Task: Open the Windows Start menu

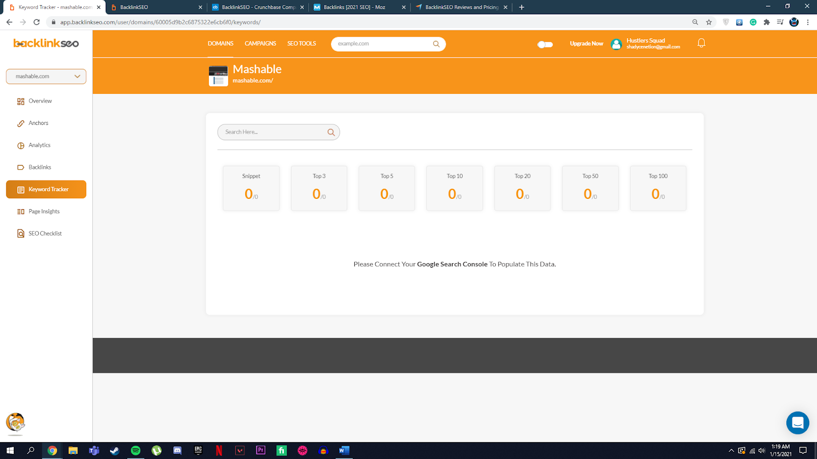Action: [x=10, y=450]
